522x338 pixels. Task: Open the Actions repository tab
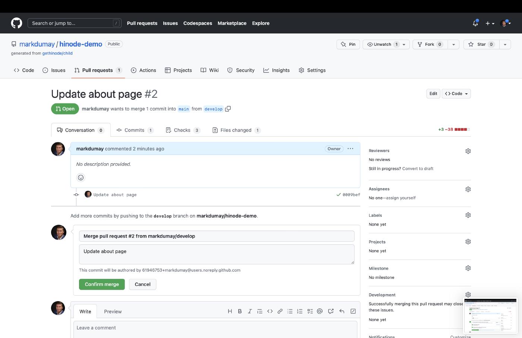pos(144,70)
